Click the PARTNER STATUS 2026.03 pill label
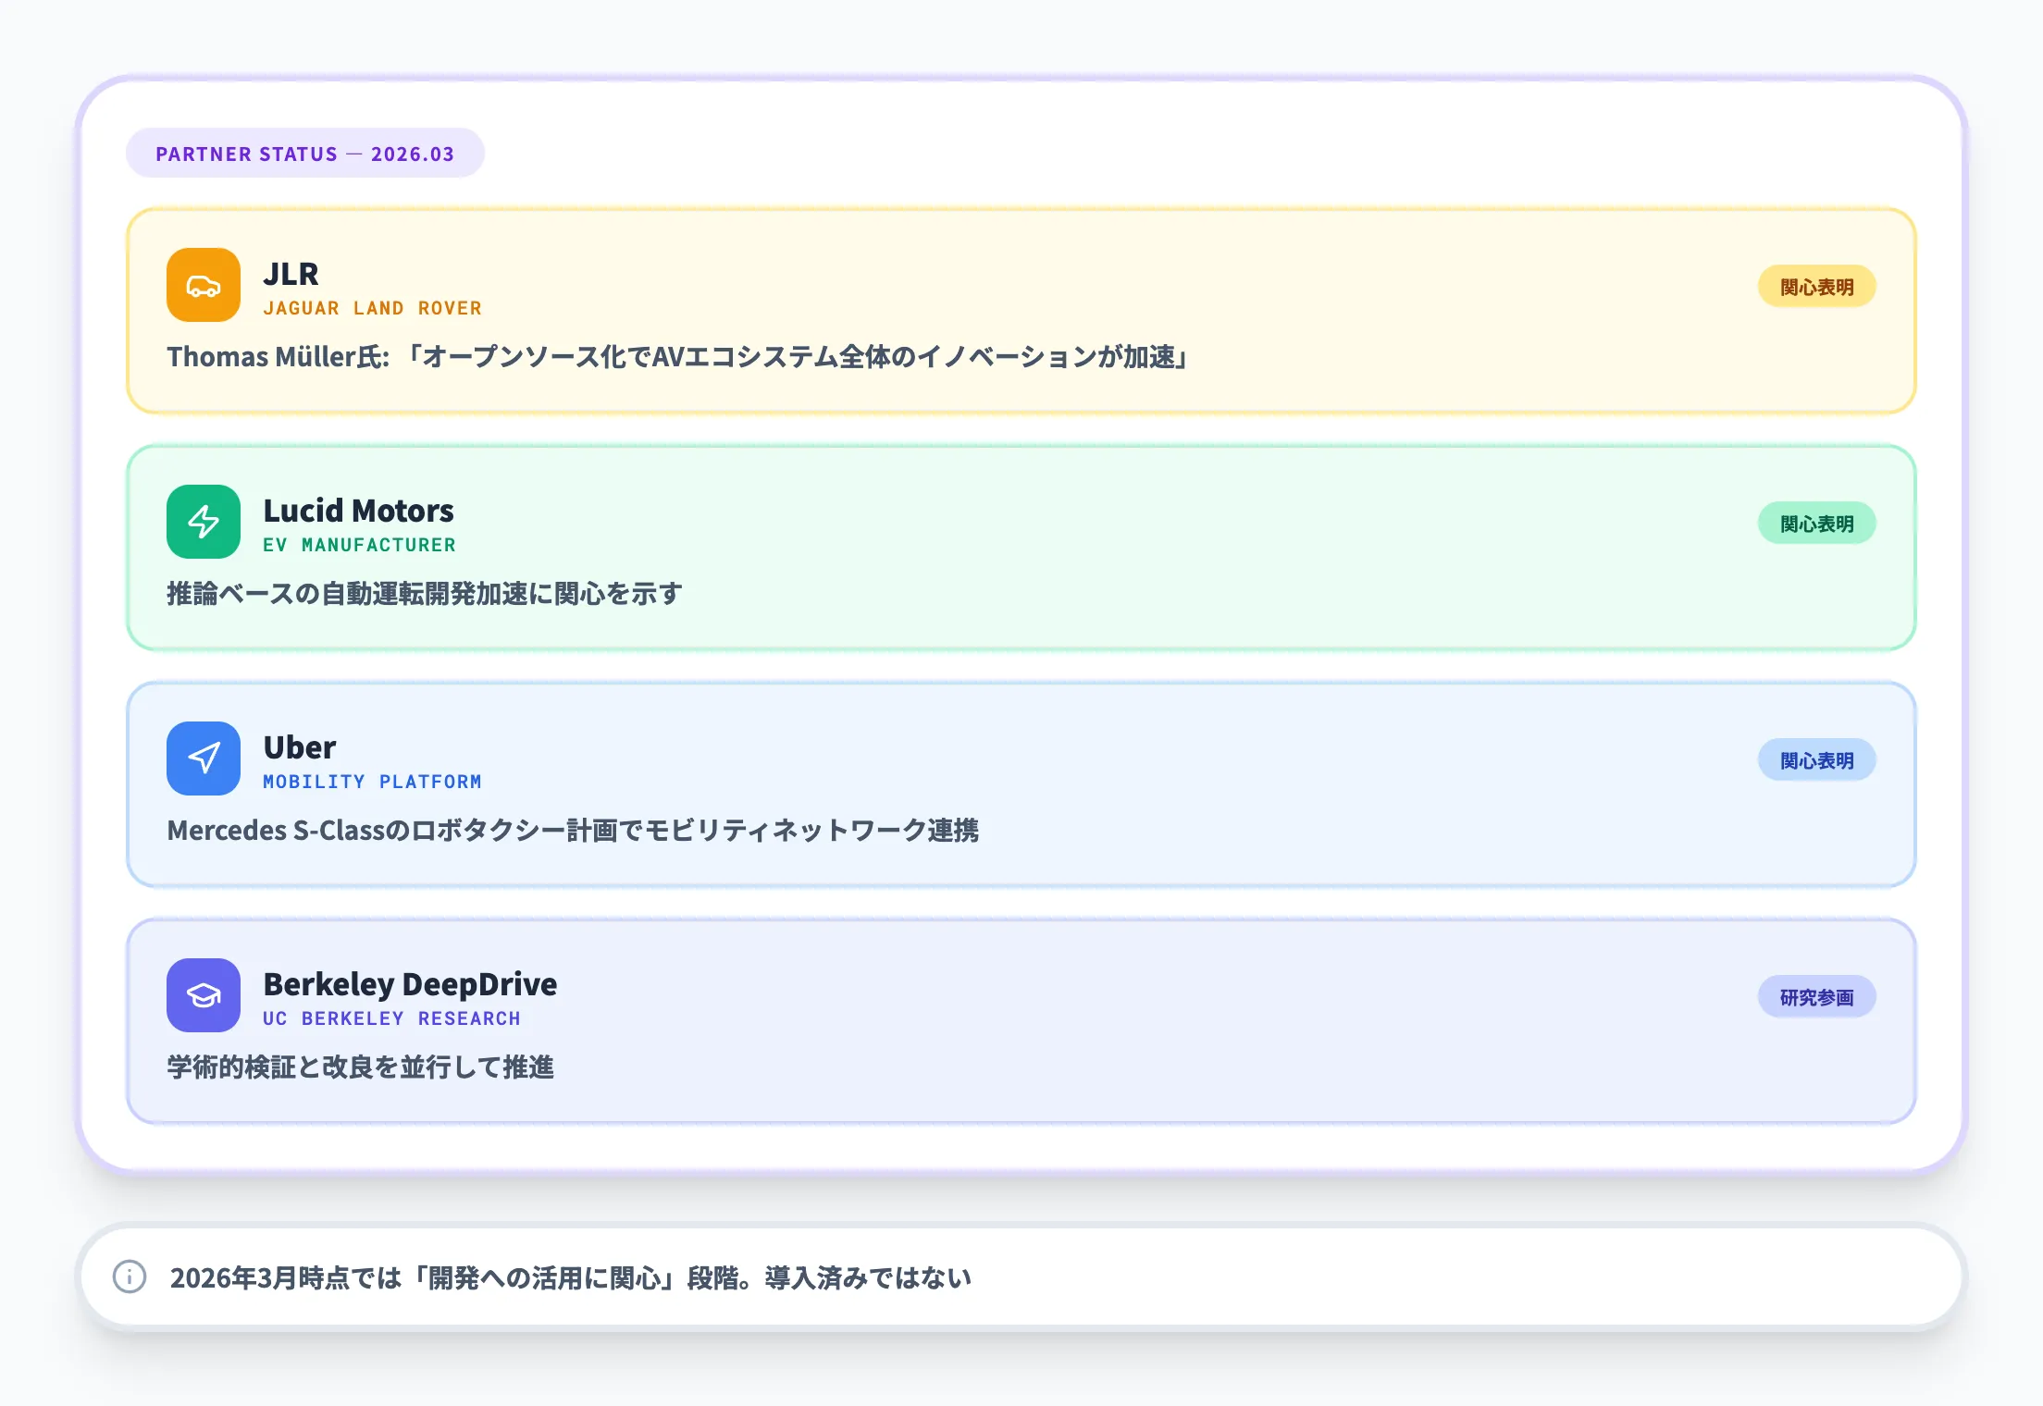Screen dimensions: 2043x1406 [x=304, y=154]
